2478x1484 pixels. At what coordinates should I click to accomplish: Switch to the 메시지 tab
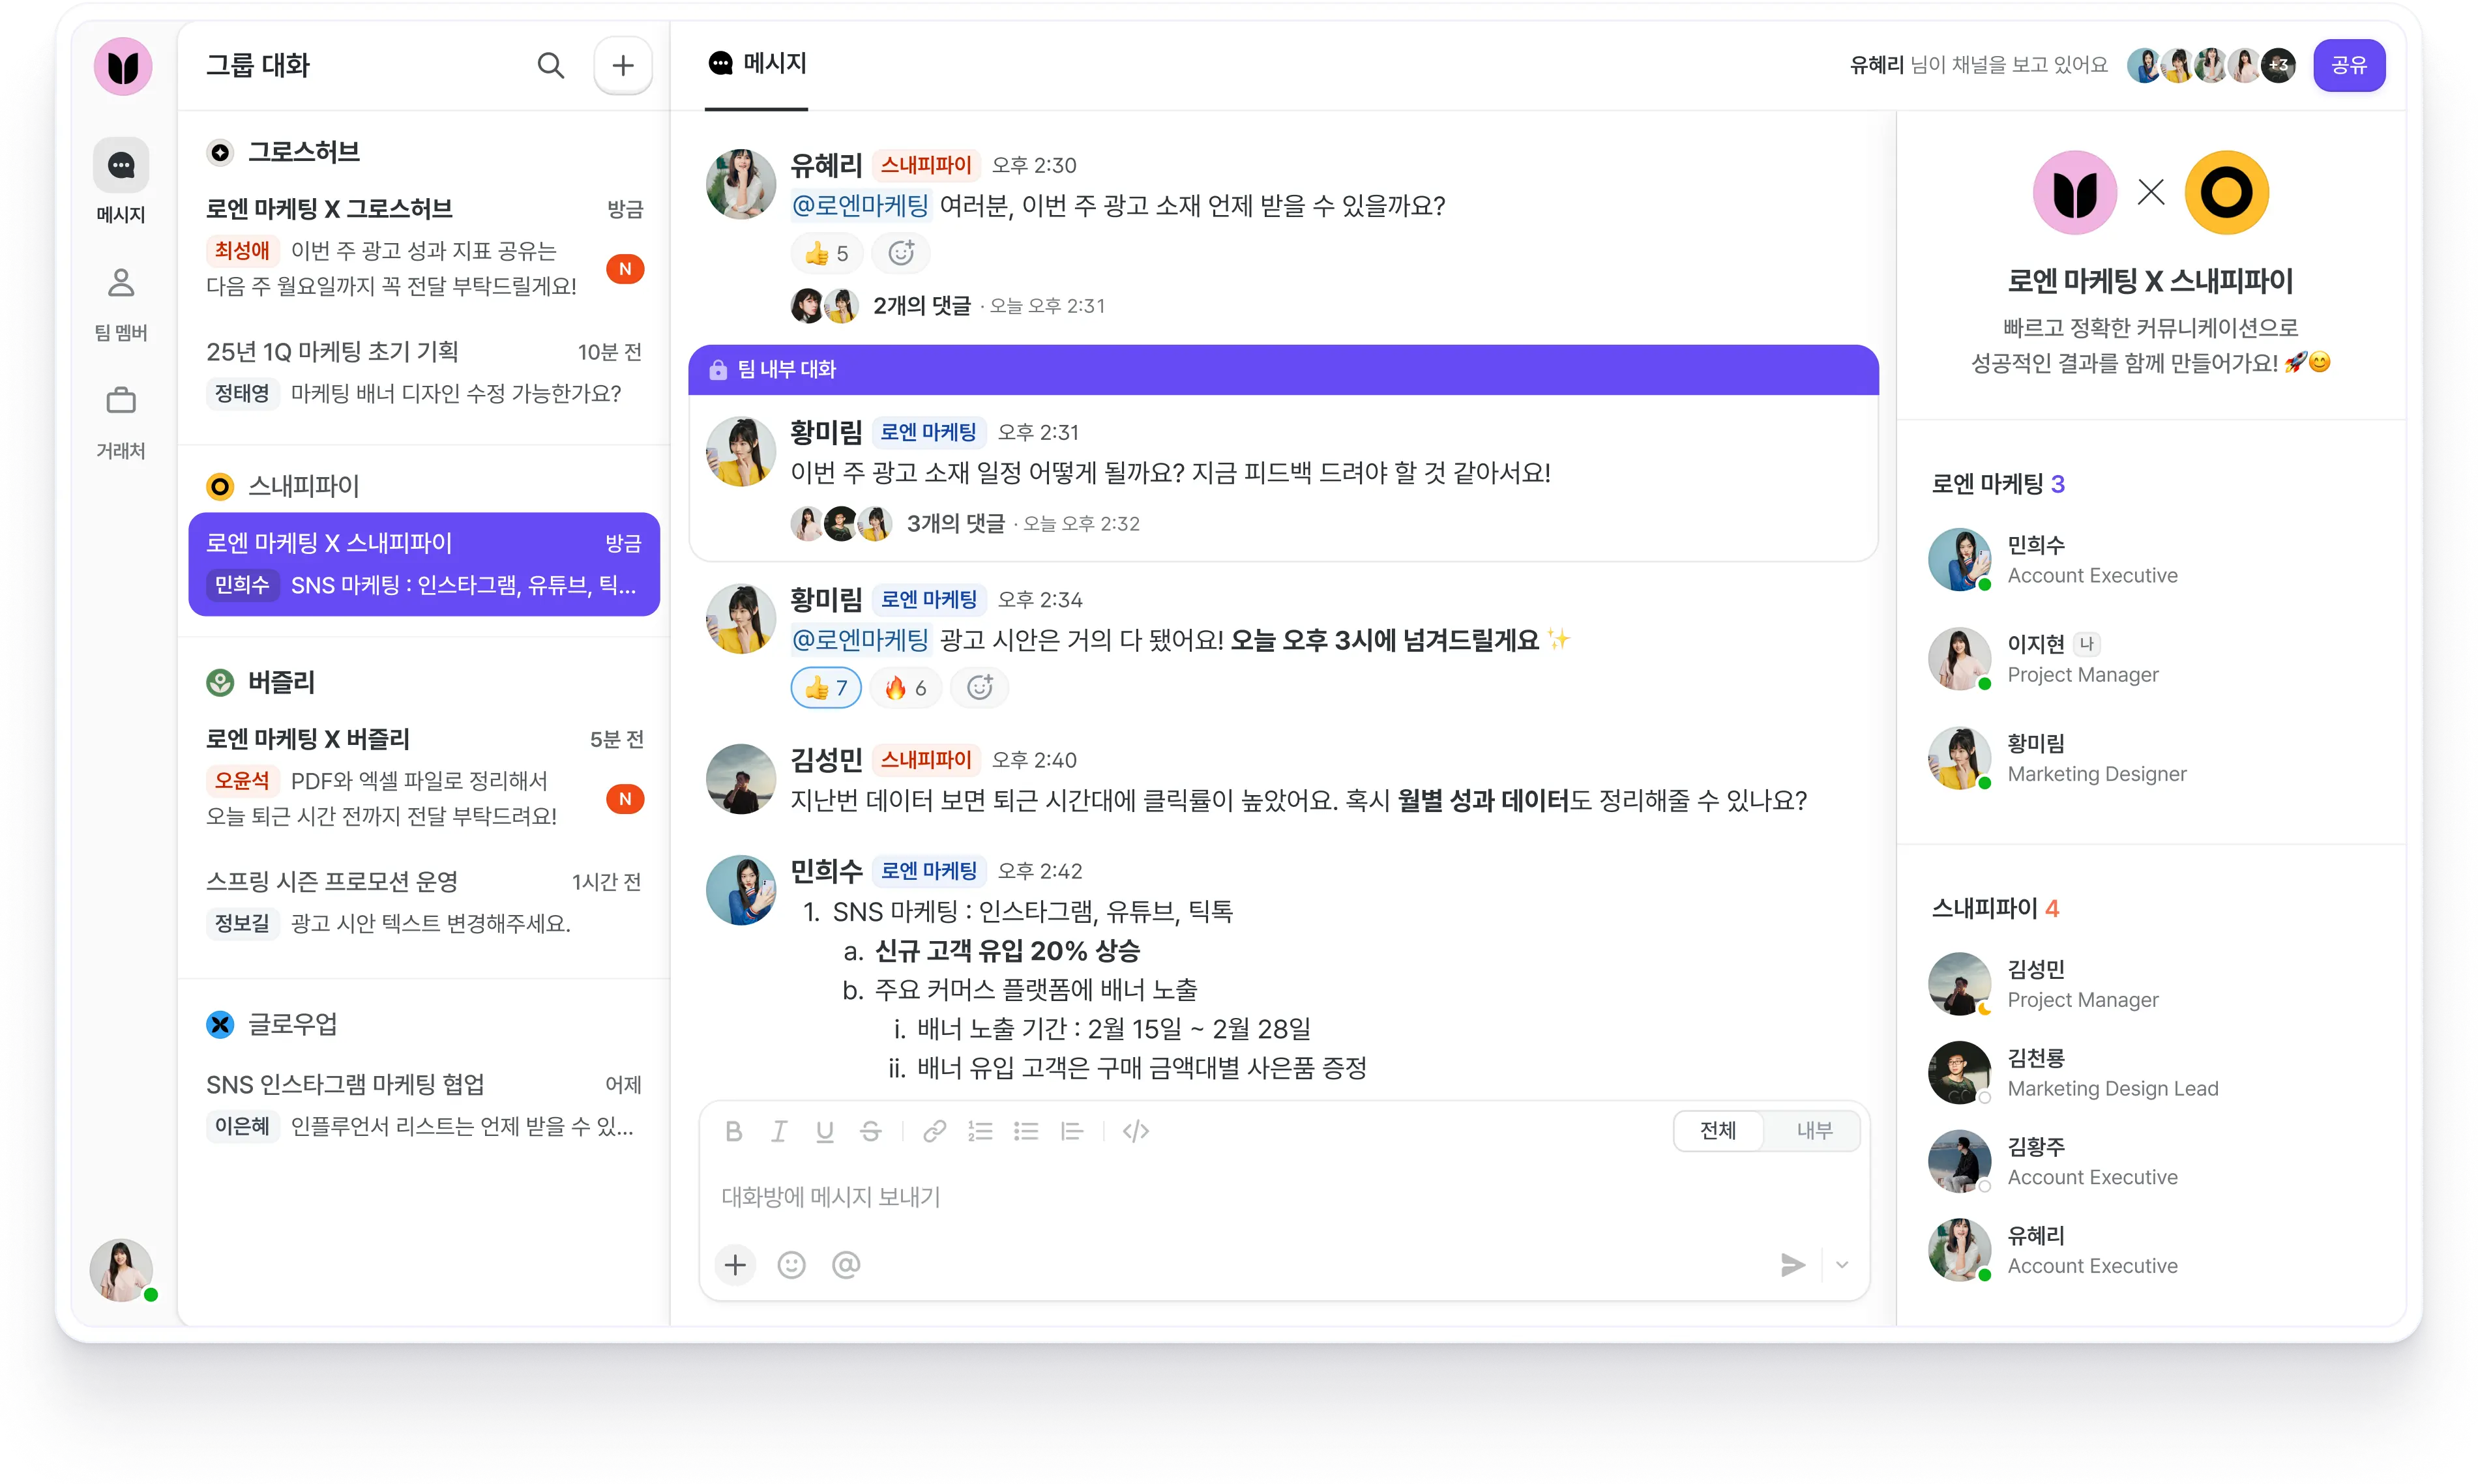coord(757,64)
